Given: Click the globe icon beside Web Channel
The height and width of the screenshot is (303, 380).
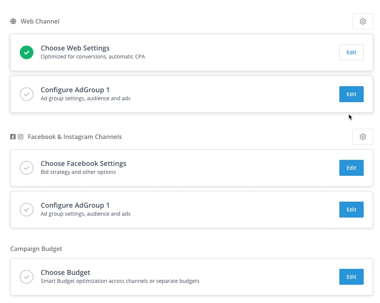Looking at the screenshot, I should click(x=13, y=21).
